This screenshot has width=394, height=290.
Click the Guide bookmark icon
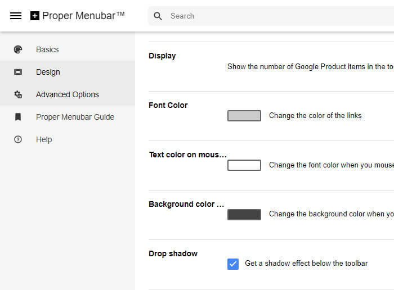point(18,117)
